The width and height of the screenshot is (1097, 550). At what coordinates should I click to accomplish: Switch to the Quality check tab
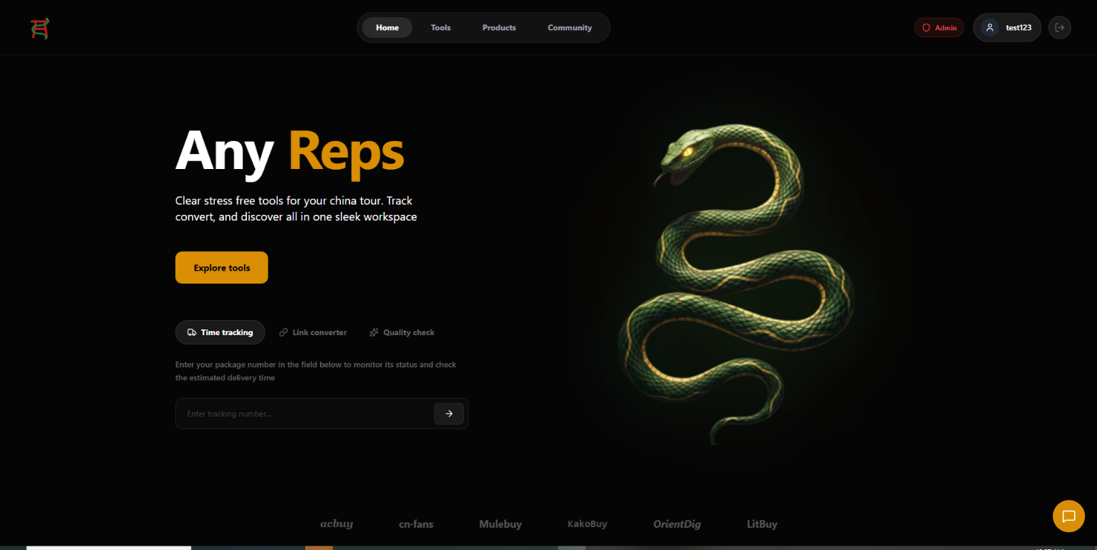coord(402,332)
